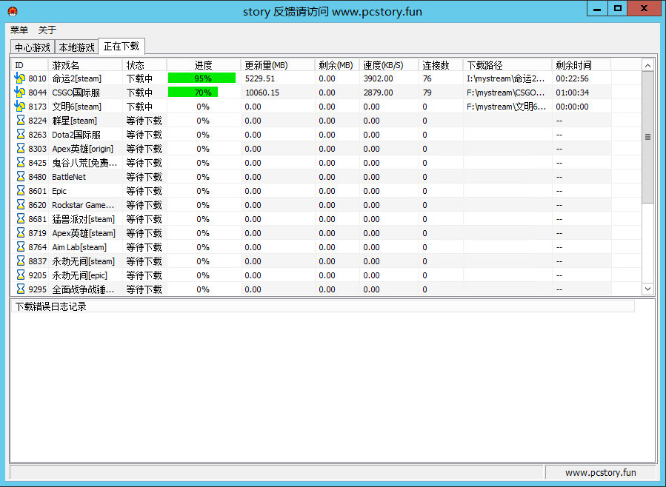The image size is (666, 487).
Task: Click download path I:\mystream\命运2…
Action: tap(505, 78)
